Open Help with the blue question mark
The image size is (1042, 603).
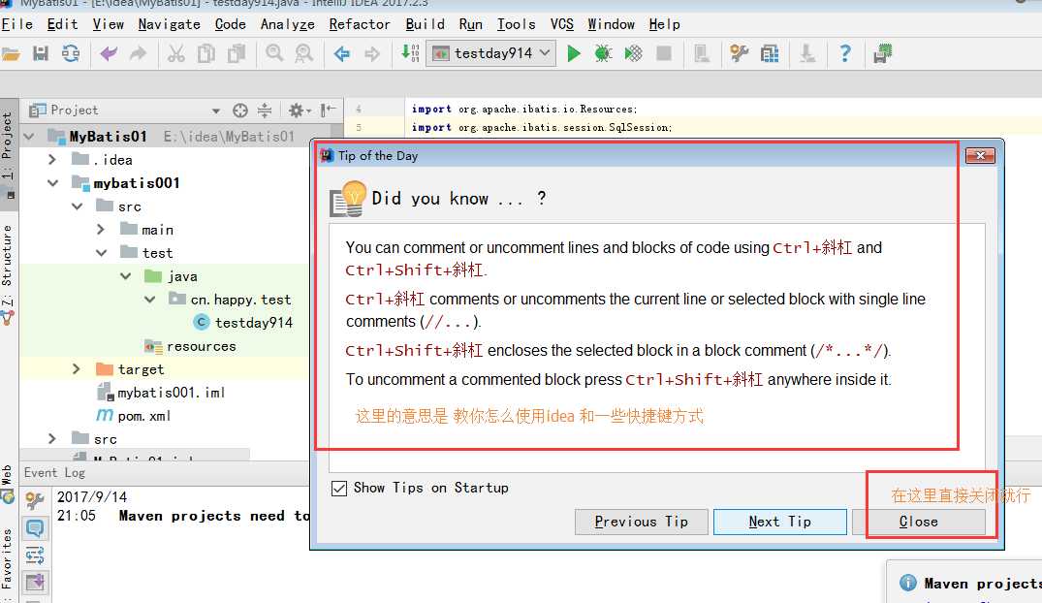(844, 53)
